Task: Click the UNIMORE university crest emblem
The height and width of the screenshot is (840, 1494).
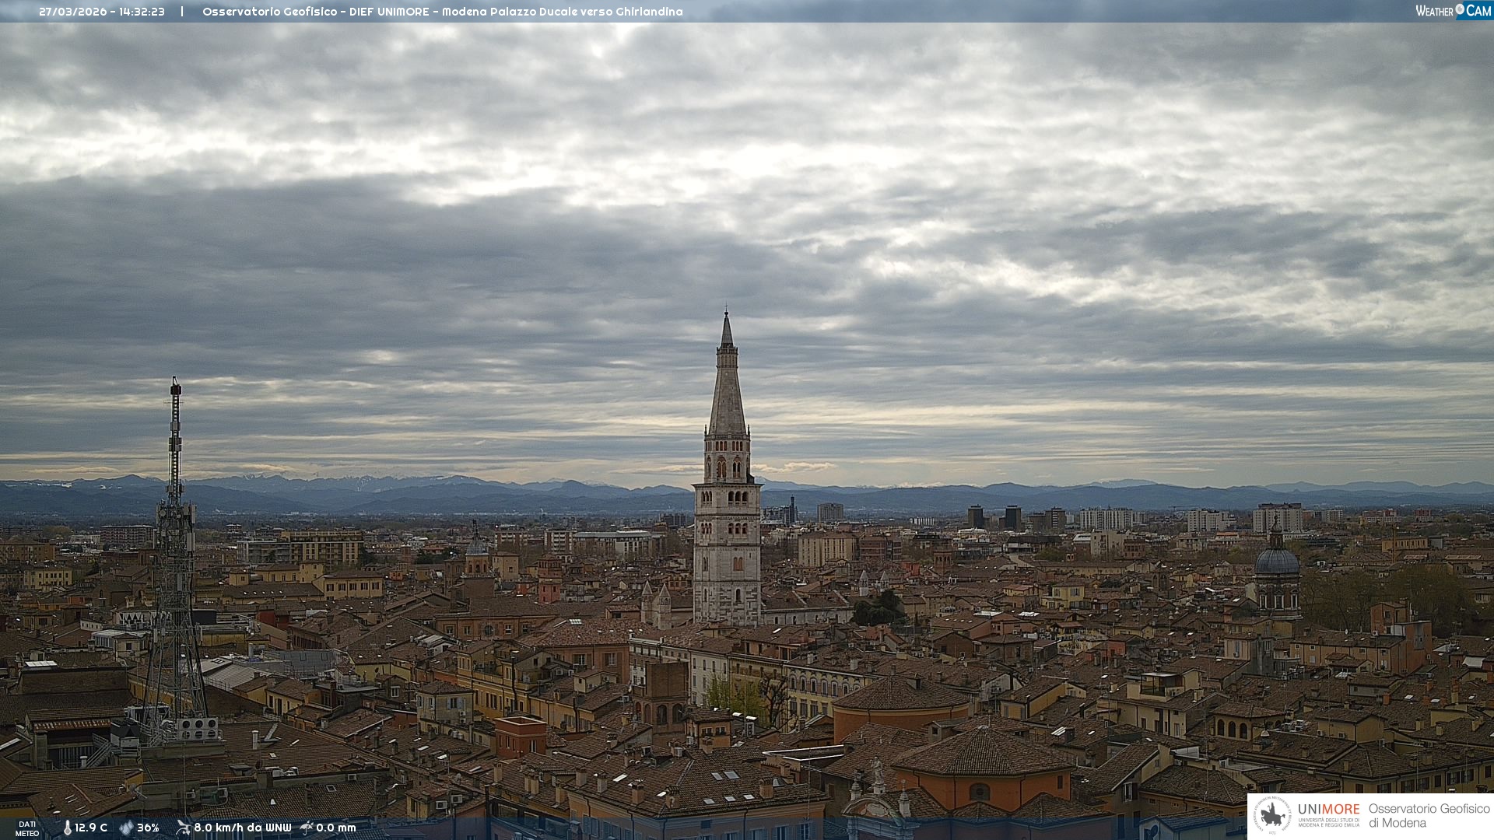Action: (x=1272, y=816)
